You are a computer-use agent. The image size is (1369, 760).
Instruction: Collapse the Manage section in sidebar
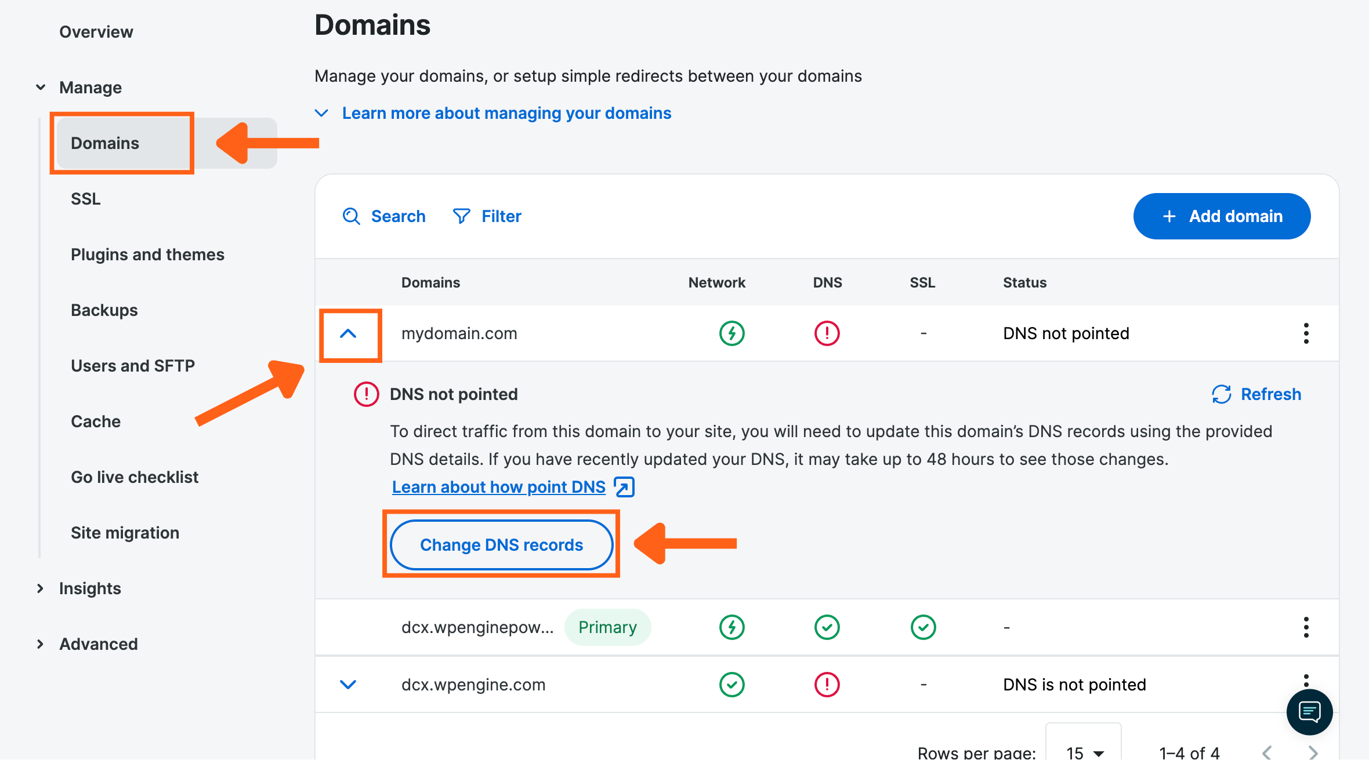41,86
